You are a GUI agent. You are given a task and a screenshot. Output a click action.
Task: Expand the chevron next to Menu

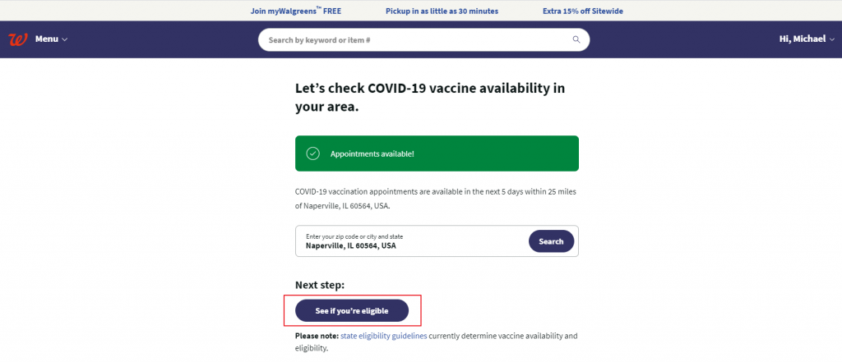click(x=65, y=39)
